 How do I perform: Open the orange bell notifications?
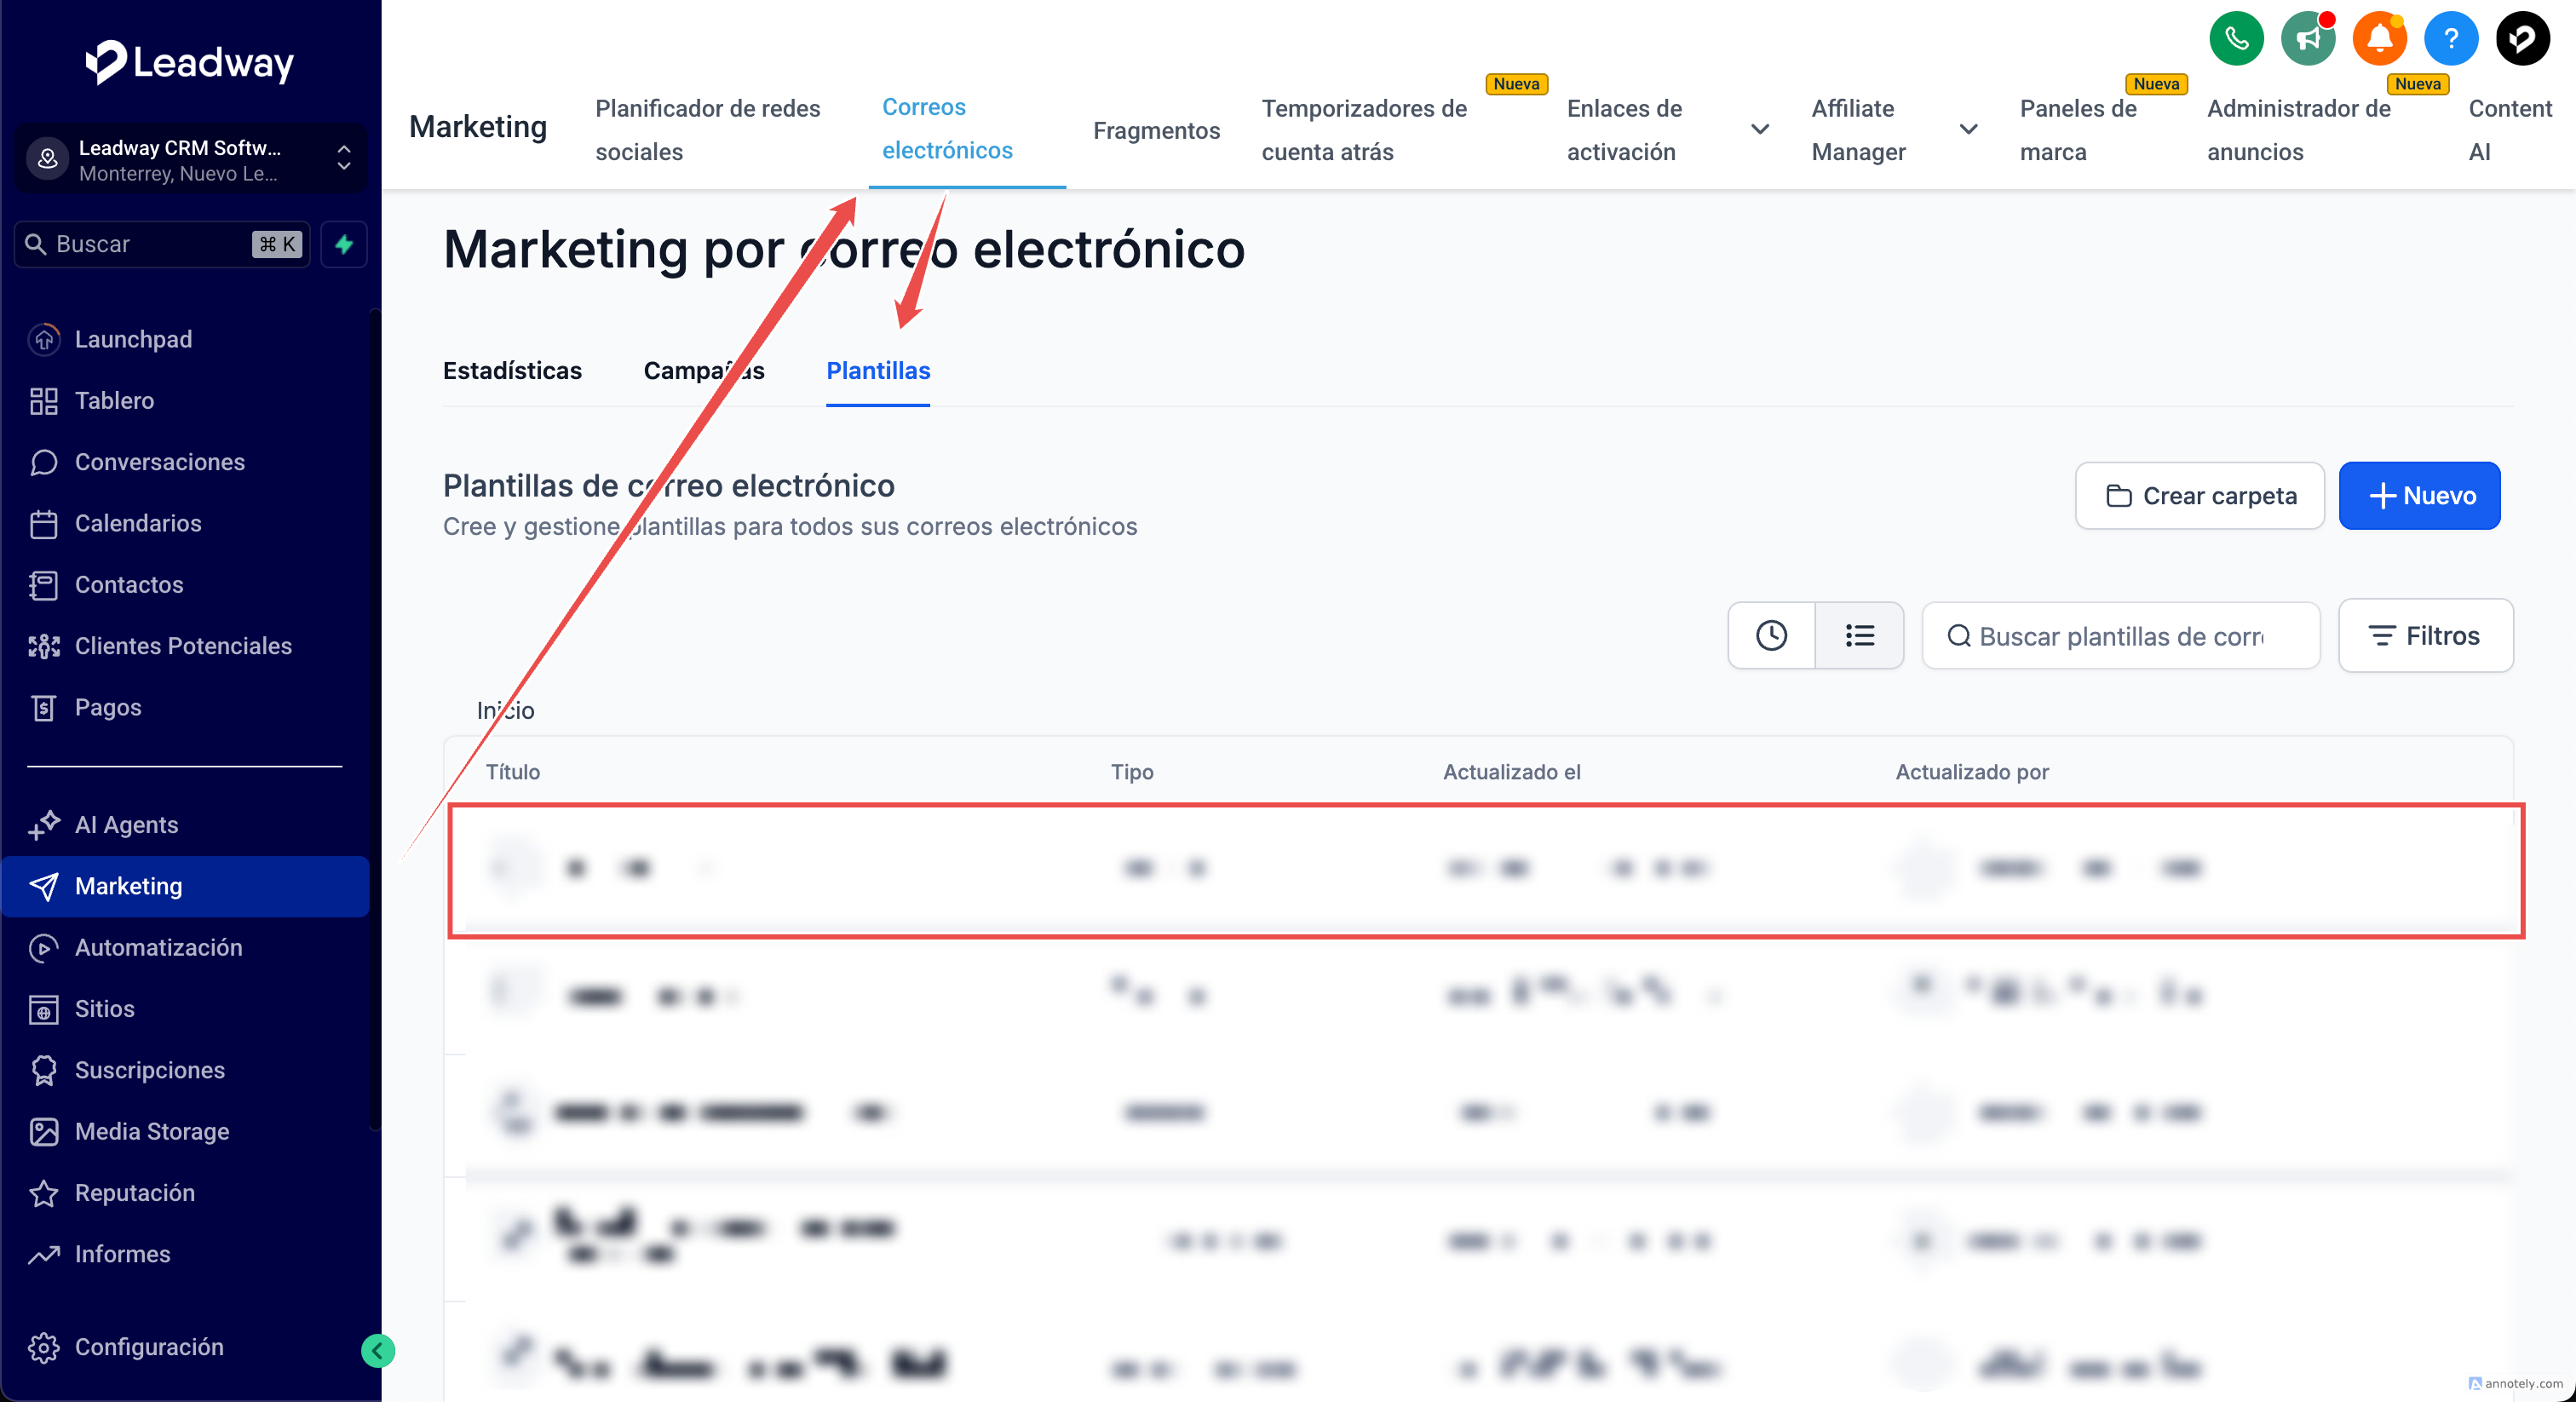coord(2379,39)
